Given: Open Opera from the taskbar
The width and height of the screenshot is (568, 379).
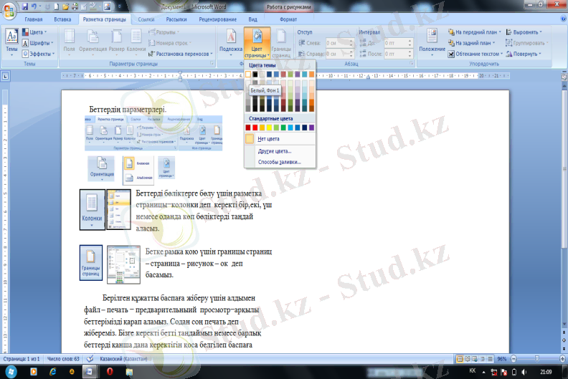Looking at the screenshot, I should point(110,372).
